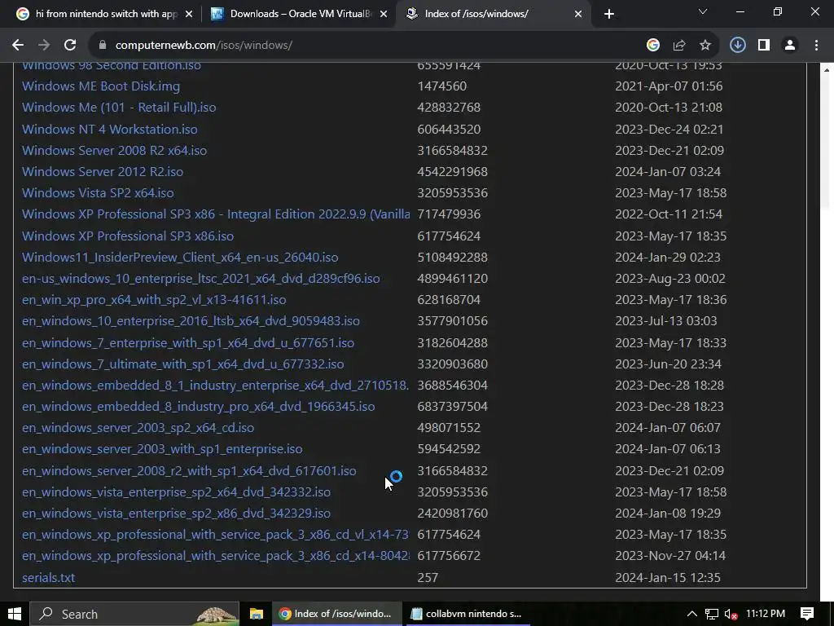Download en_windows_10_enterprise_2016_ltsb iso
The image size is (834, 626).
[191, 321]
